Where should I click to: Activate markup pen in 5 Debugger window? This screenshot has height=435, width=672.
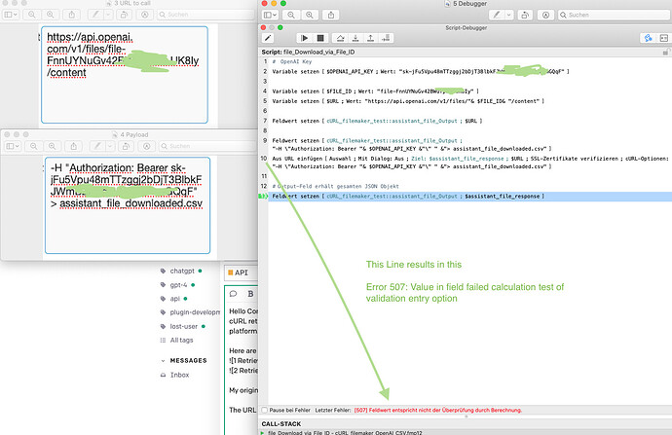[x=497, y=15]
